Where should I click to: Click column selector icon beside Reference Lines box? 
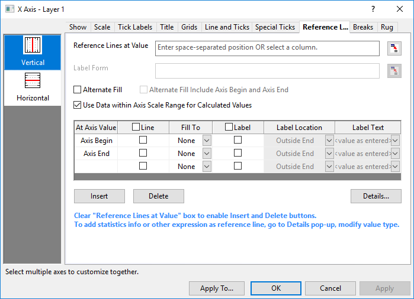point(394,48)
